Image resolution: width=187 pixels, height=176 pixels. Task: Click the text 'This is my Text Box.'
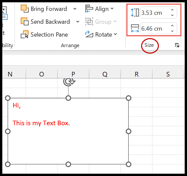(41, 123)
